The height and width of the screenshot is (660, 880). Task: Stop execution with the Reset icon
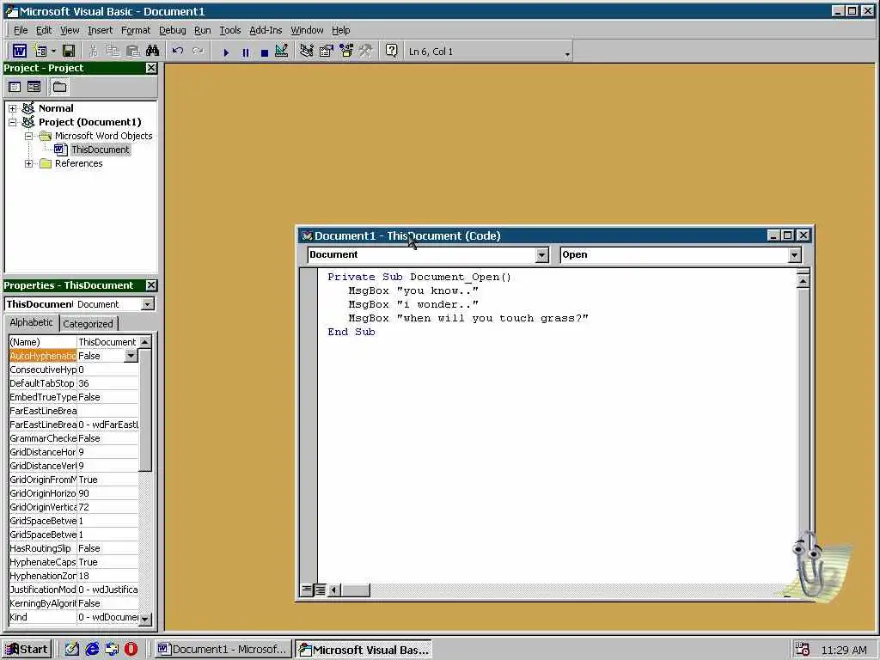pos(265,52)
